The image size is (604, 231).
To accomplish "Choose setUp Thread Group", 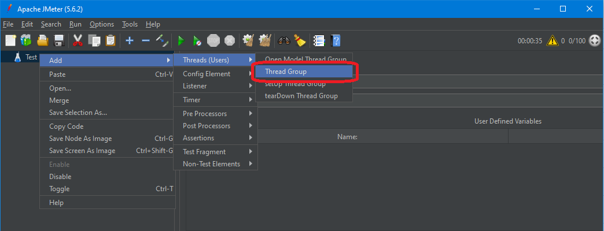I will point(304,84).
